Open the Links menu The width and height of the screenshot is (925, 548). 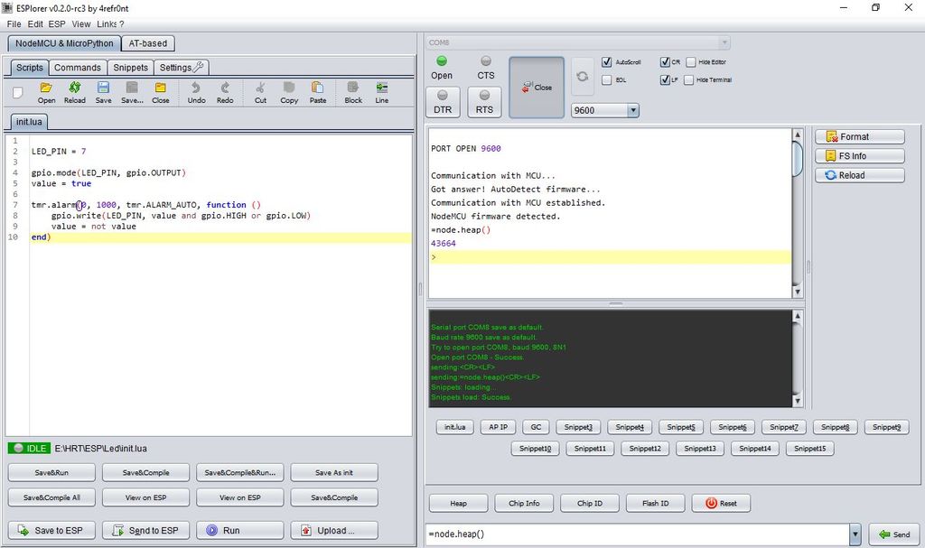point(107,24)
